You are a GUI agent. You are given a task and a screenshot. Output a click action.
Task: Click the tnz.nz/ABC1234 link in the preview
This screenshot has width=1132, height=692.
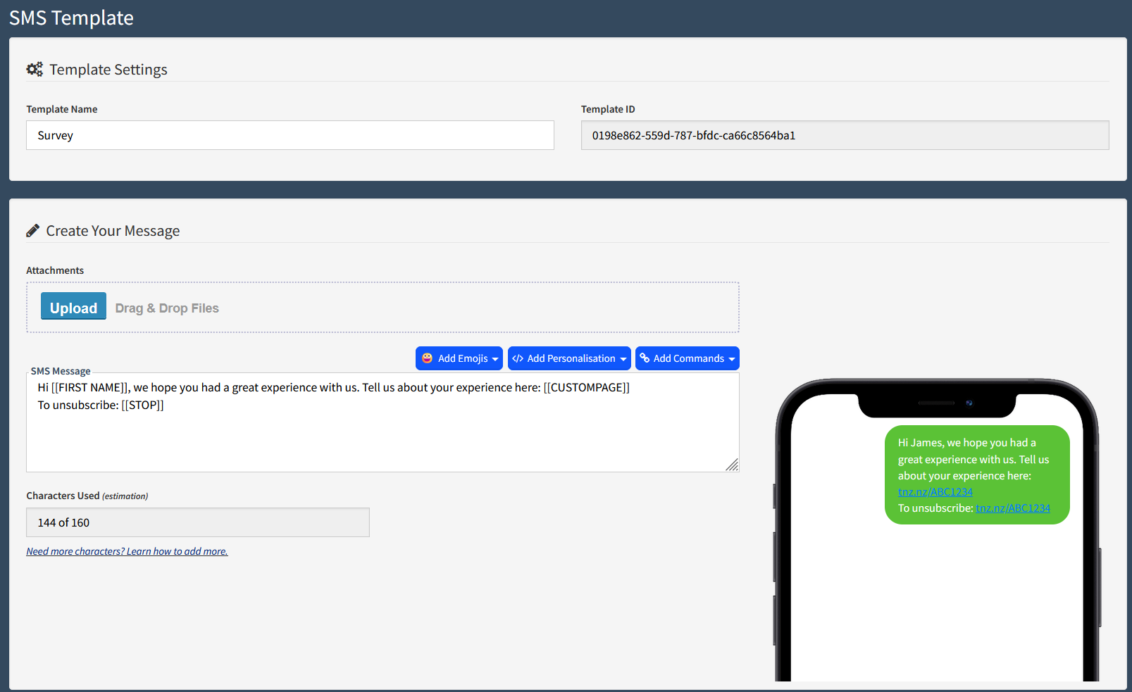[935, 491]
